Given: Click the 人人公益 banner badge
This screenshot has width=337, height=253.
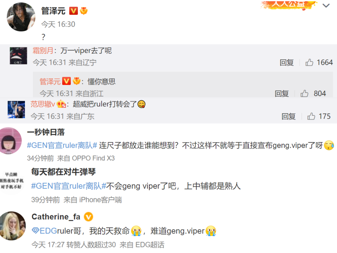Looking at the screenshot, I should pos(289,5).
